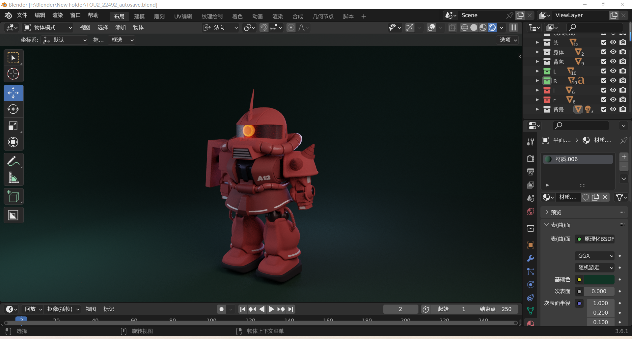Switch viewport to solid shading mode
Viewport: 632px width, 339px height.
tap(474, 28)
